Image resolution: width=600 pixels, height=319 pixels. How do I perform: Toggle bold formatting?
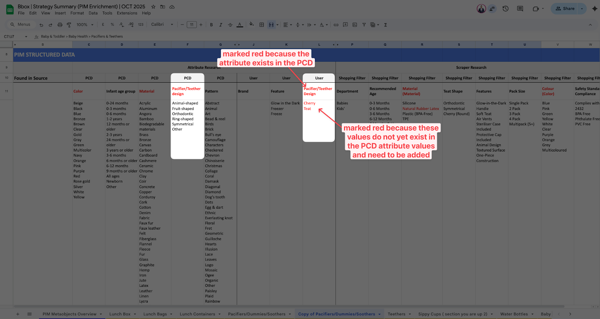pyautogui.click(x=211, y=25)
